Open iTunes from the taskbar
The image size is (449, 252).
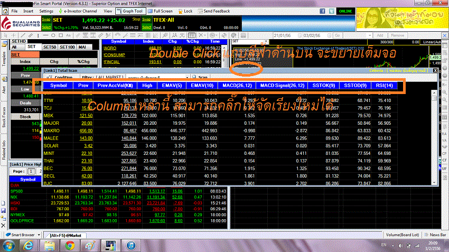(x=131, y=246)
